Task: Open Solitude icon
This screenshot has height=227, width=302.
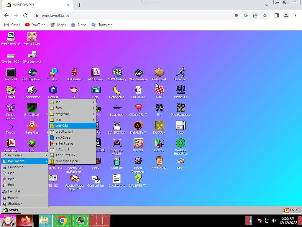Action: pos(117,163)
